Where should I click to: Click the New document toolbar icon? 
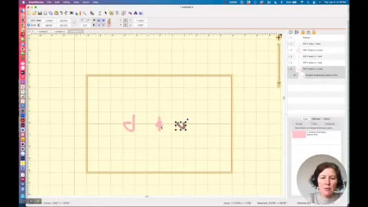coord(29,13)
